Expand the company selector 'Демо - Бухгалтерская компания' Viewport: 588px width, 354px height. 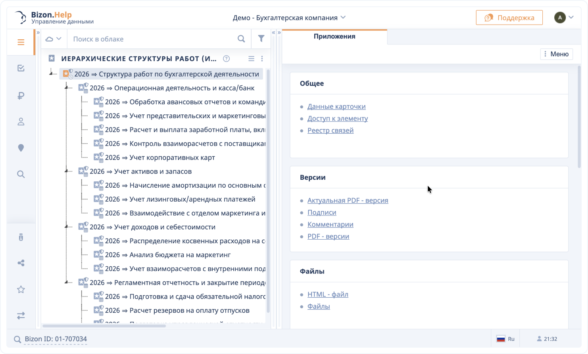[x=289, y=17]
